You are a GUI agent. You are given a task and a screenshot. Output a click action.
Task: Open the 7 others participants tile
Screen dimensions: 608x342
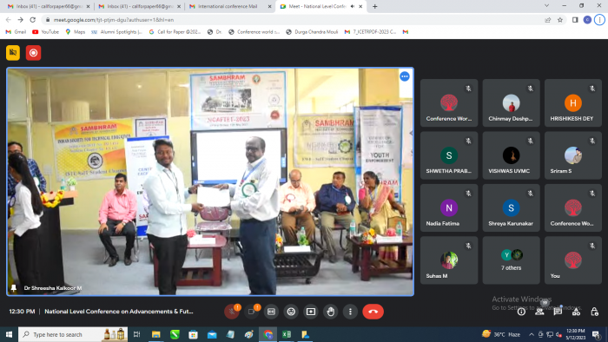(511, 260)
